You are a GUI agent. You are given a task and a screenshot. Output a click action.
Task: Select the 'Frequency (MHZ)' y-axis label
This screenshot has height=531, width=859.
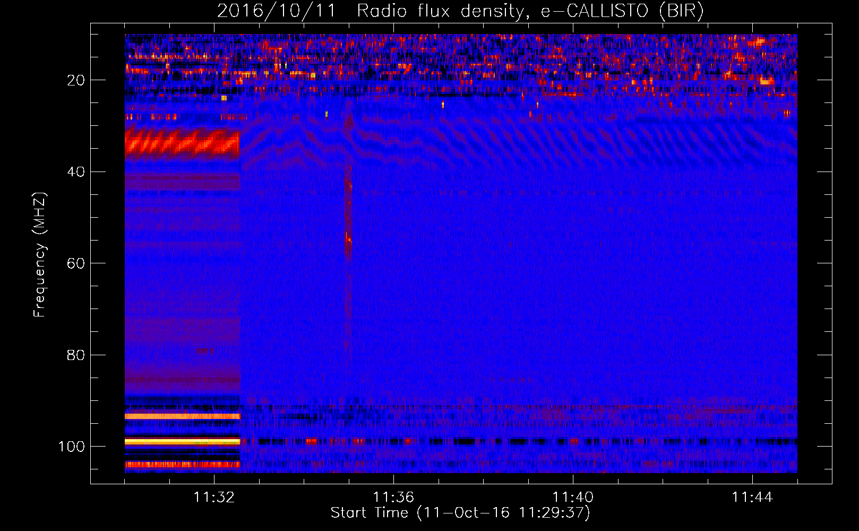[x=40, y=255]
